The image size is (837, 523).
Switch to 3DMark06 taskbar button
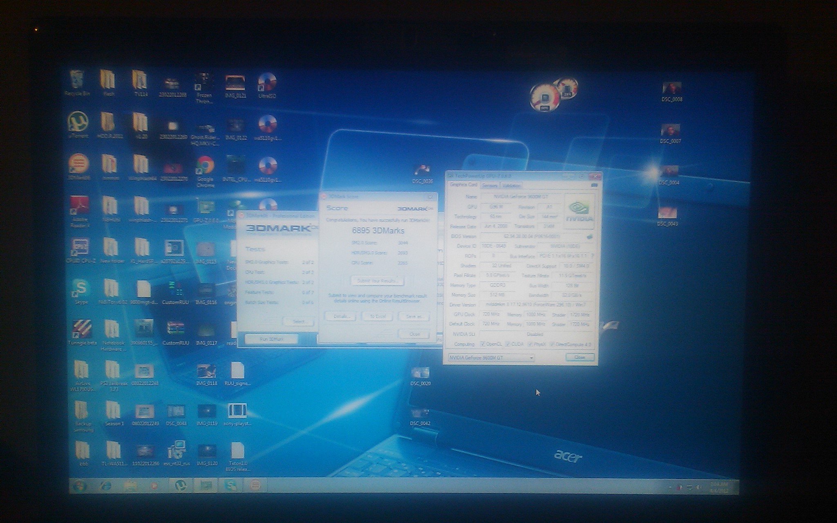(255, 485)
